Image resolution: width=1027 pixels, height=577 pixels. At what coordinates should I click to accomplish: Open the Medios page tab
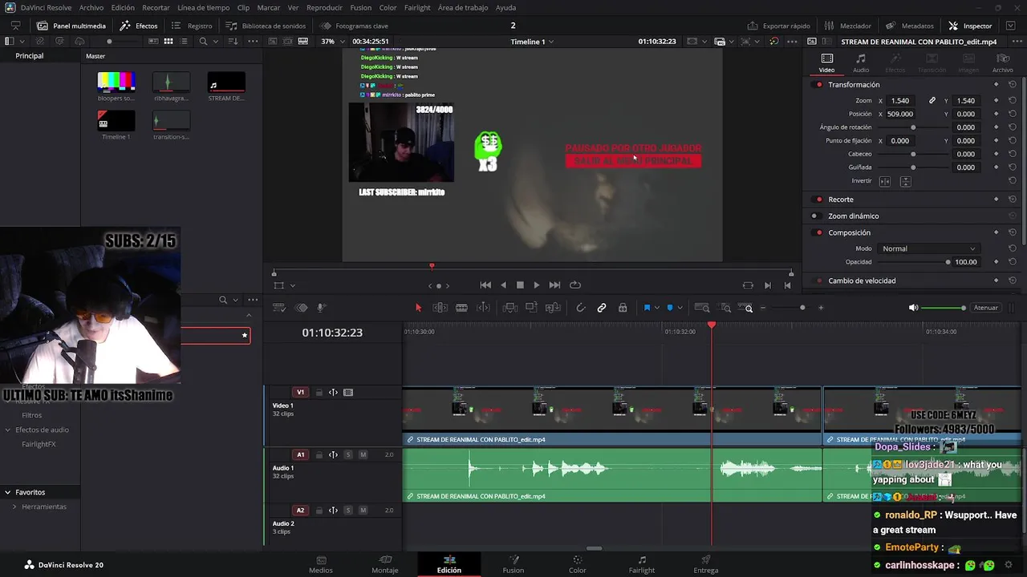tap(321, 564)
